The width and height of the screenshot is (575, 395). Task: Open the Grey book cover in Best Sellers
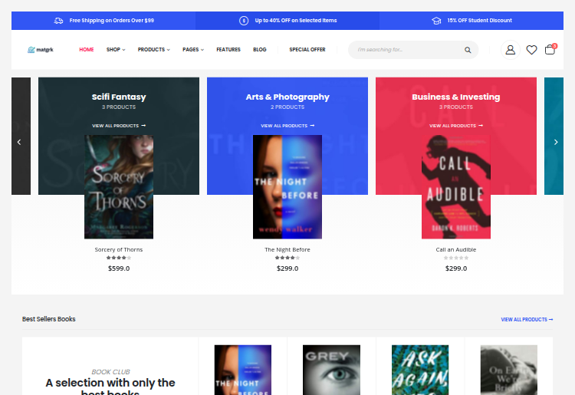[331, 370]
